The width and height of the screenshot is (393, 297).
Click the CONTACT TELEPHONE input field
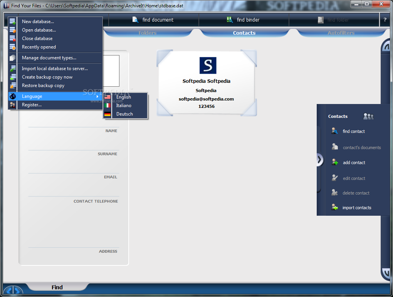pos(74,191)
